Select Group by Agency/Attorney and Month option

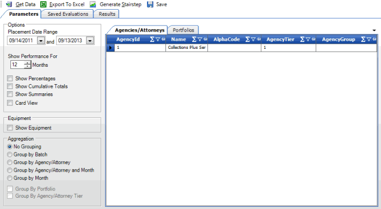10,170
